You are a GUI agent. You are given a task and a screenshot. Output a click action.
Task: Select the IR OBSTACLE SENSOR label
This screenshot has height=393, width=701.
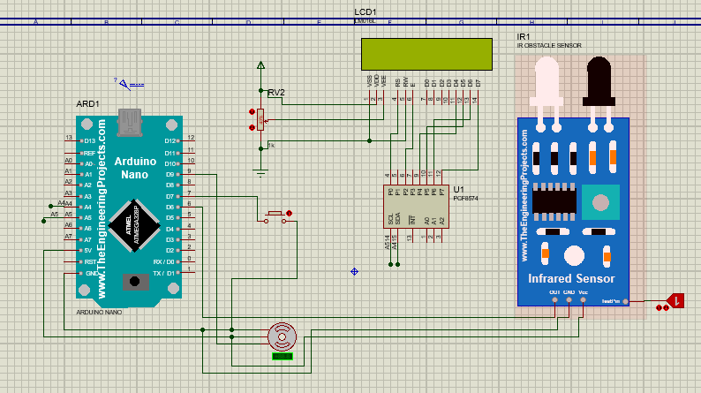(549, 46)
